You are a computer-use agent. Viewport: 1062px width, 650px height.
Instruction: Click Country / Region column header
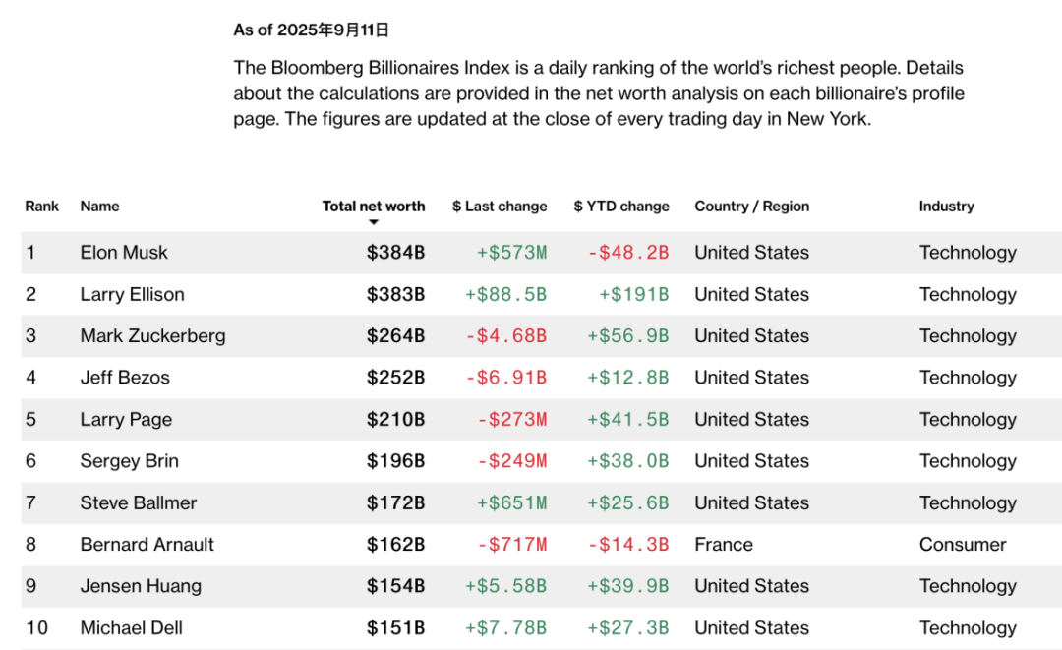(752, 207)
